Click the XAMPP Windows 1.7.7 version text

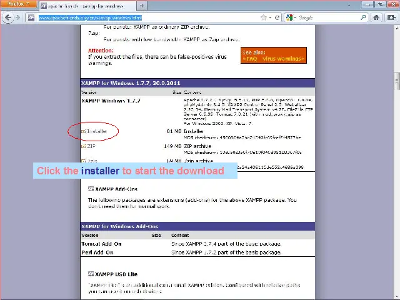pos(111,101)
